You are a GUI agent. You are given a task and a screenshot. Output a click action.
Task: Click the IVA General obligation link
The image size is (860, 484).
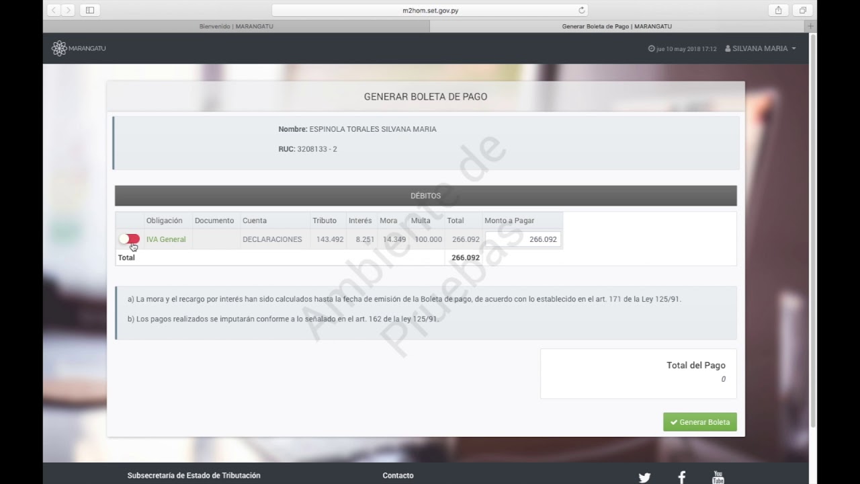tap(166, 239)
